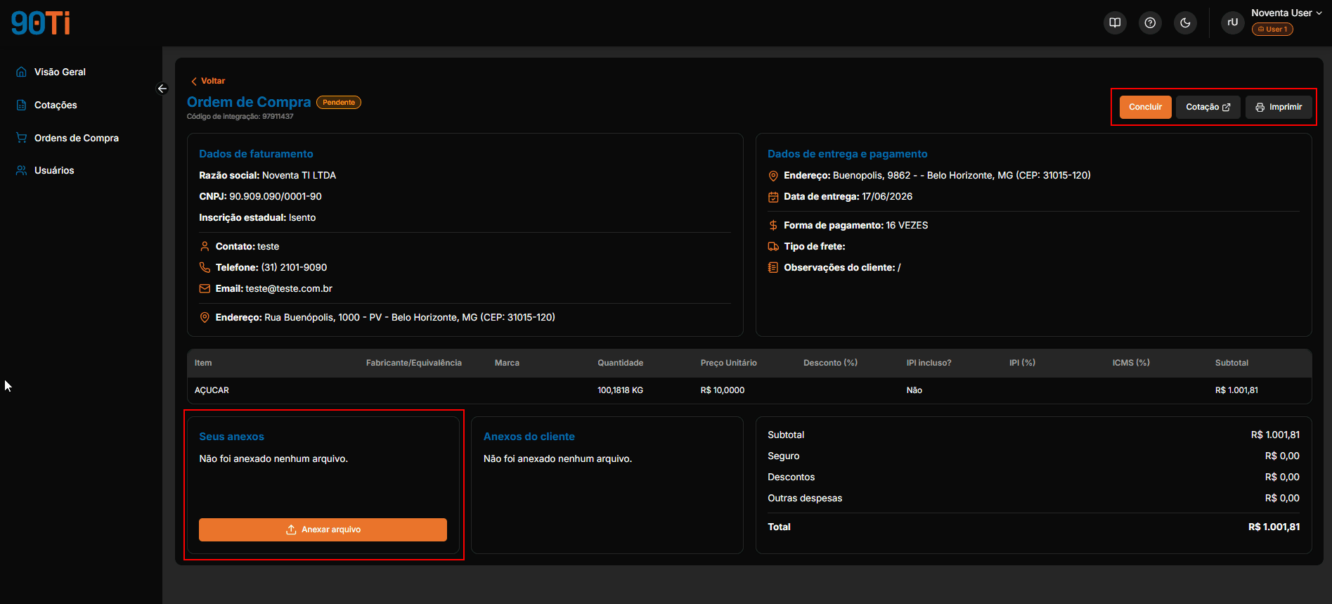The width and height of the screenshot is (1332, 604).
Task: Click the Usuários people icon
Action: tap(22, 170)
